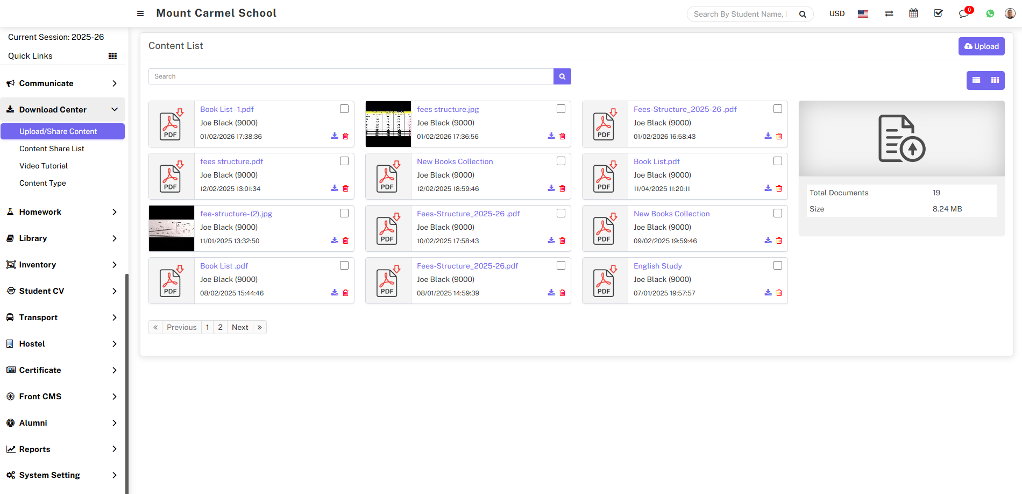1022x494 pixels.
Task: Check the English Study item checkbox
Action: pos(778,265)
